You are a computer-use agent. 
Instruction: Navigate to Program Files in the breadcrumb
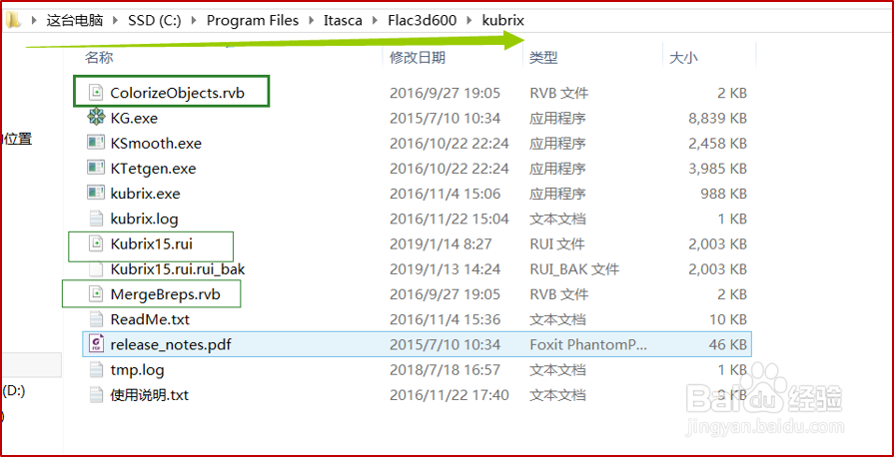click(x=253, y=21)
